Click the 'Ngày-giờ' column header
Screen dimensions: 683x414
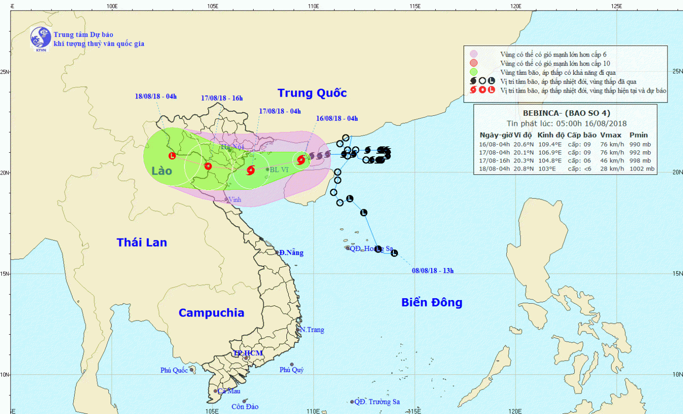pos(496,135)
